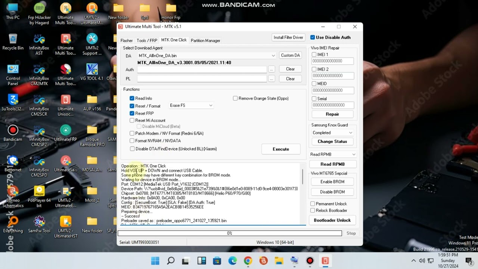Screen dimensions: 478x269
Task: Open the Erase FS format dropdown
Action: [x=191, y=105]
